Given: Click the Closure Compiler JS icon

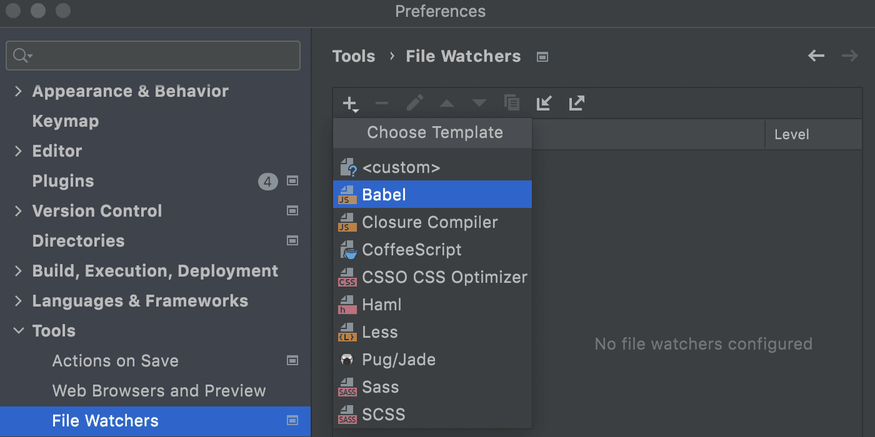Looking at the screenshot, I should (347, 222).
